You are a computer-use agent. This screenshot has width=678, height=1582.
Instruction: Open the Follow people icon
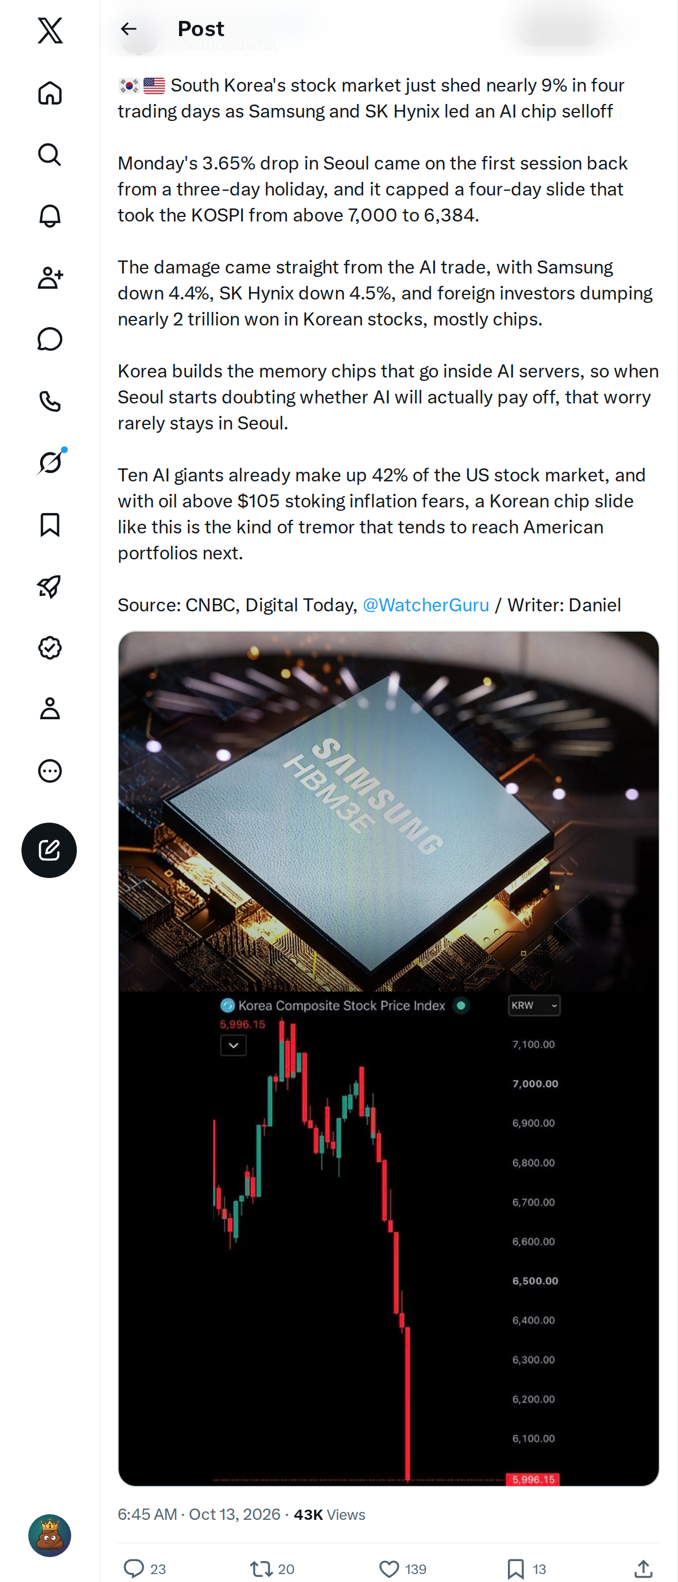pyautogui.click(x=50, y=277)
